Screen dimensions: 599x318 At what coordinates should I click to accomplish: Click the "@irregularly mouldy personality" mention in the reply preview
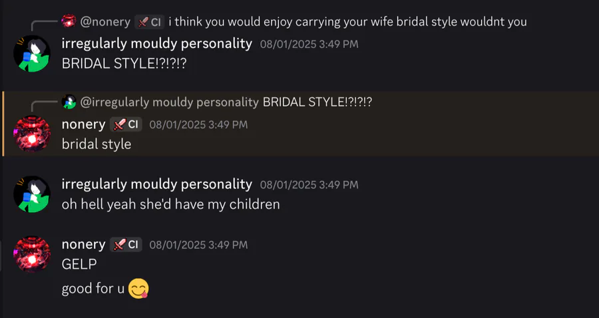point(169,102)
